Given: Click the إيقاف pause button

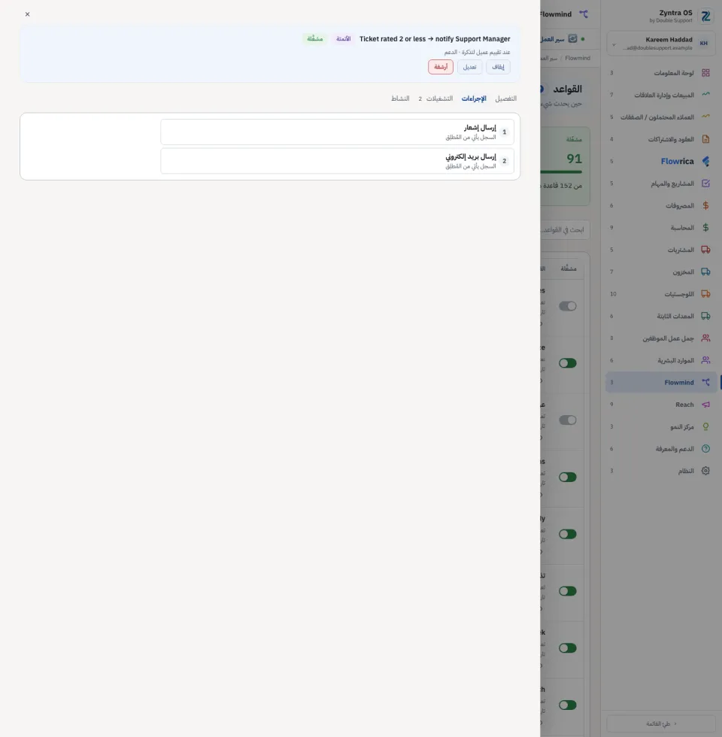Looking at the screenshot, I should tap(498, 67).
